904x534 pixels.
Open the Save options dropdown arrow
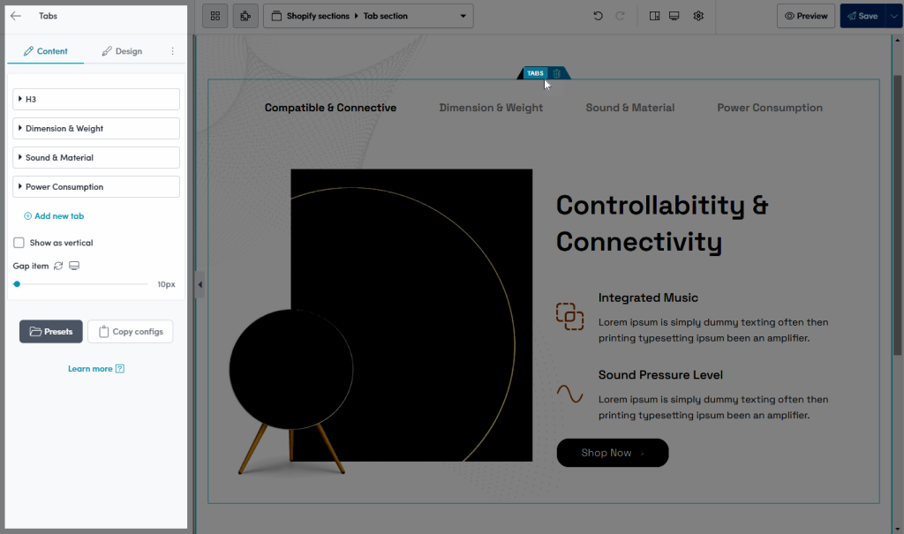coord(893,16)
